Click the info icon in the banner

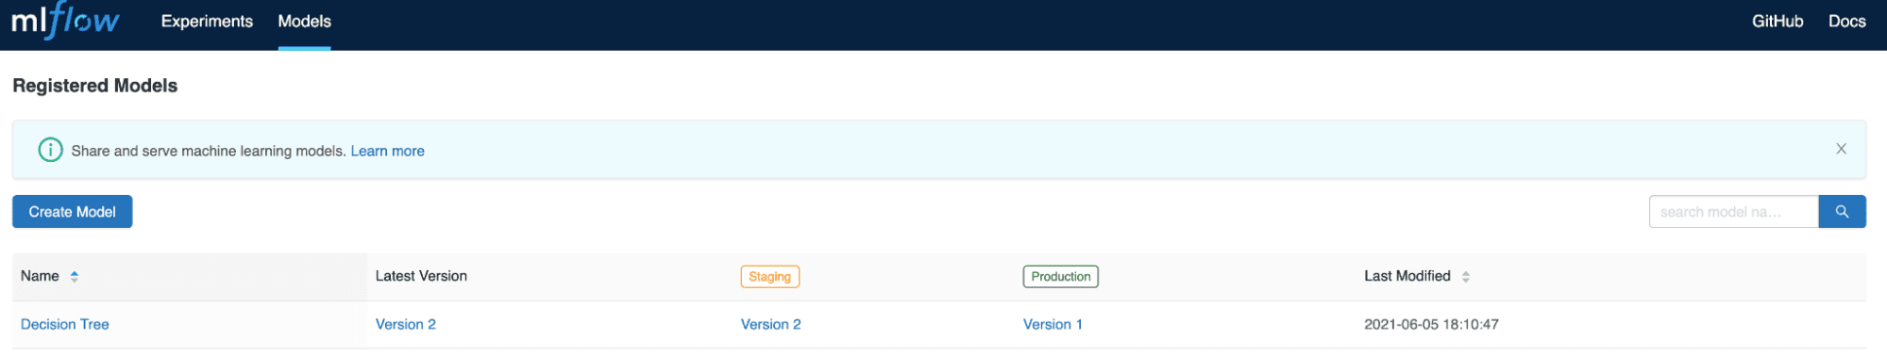click(50, 150)
